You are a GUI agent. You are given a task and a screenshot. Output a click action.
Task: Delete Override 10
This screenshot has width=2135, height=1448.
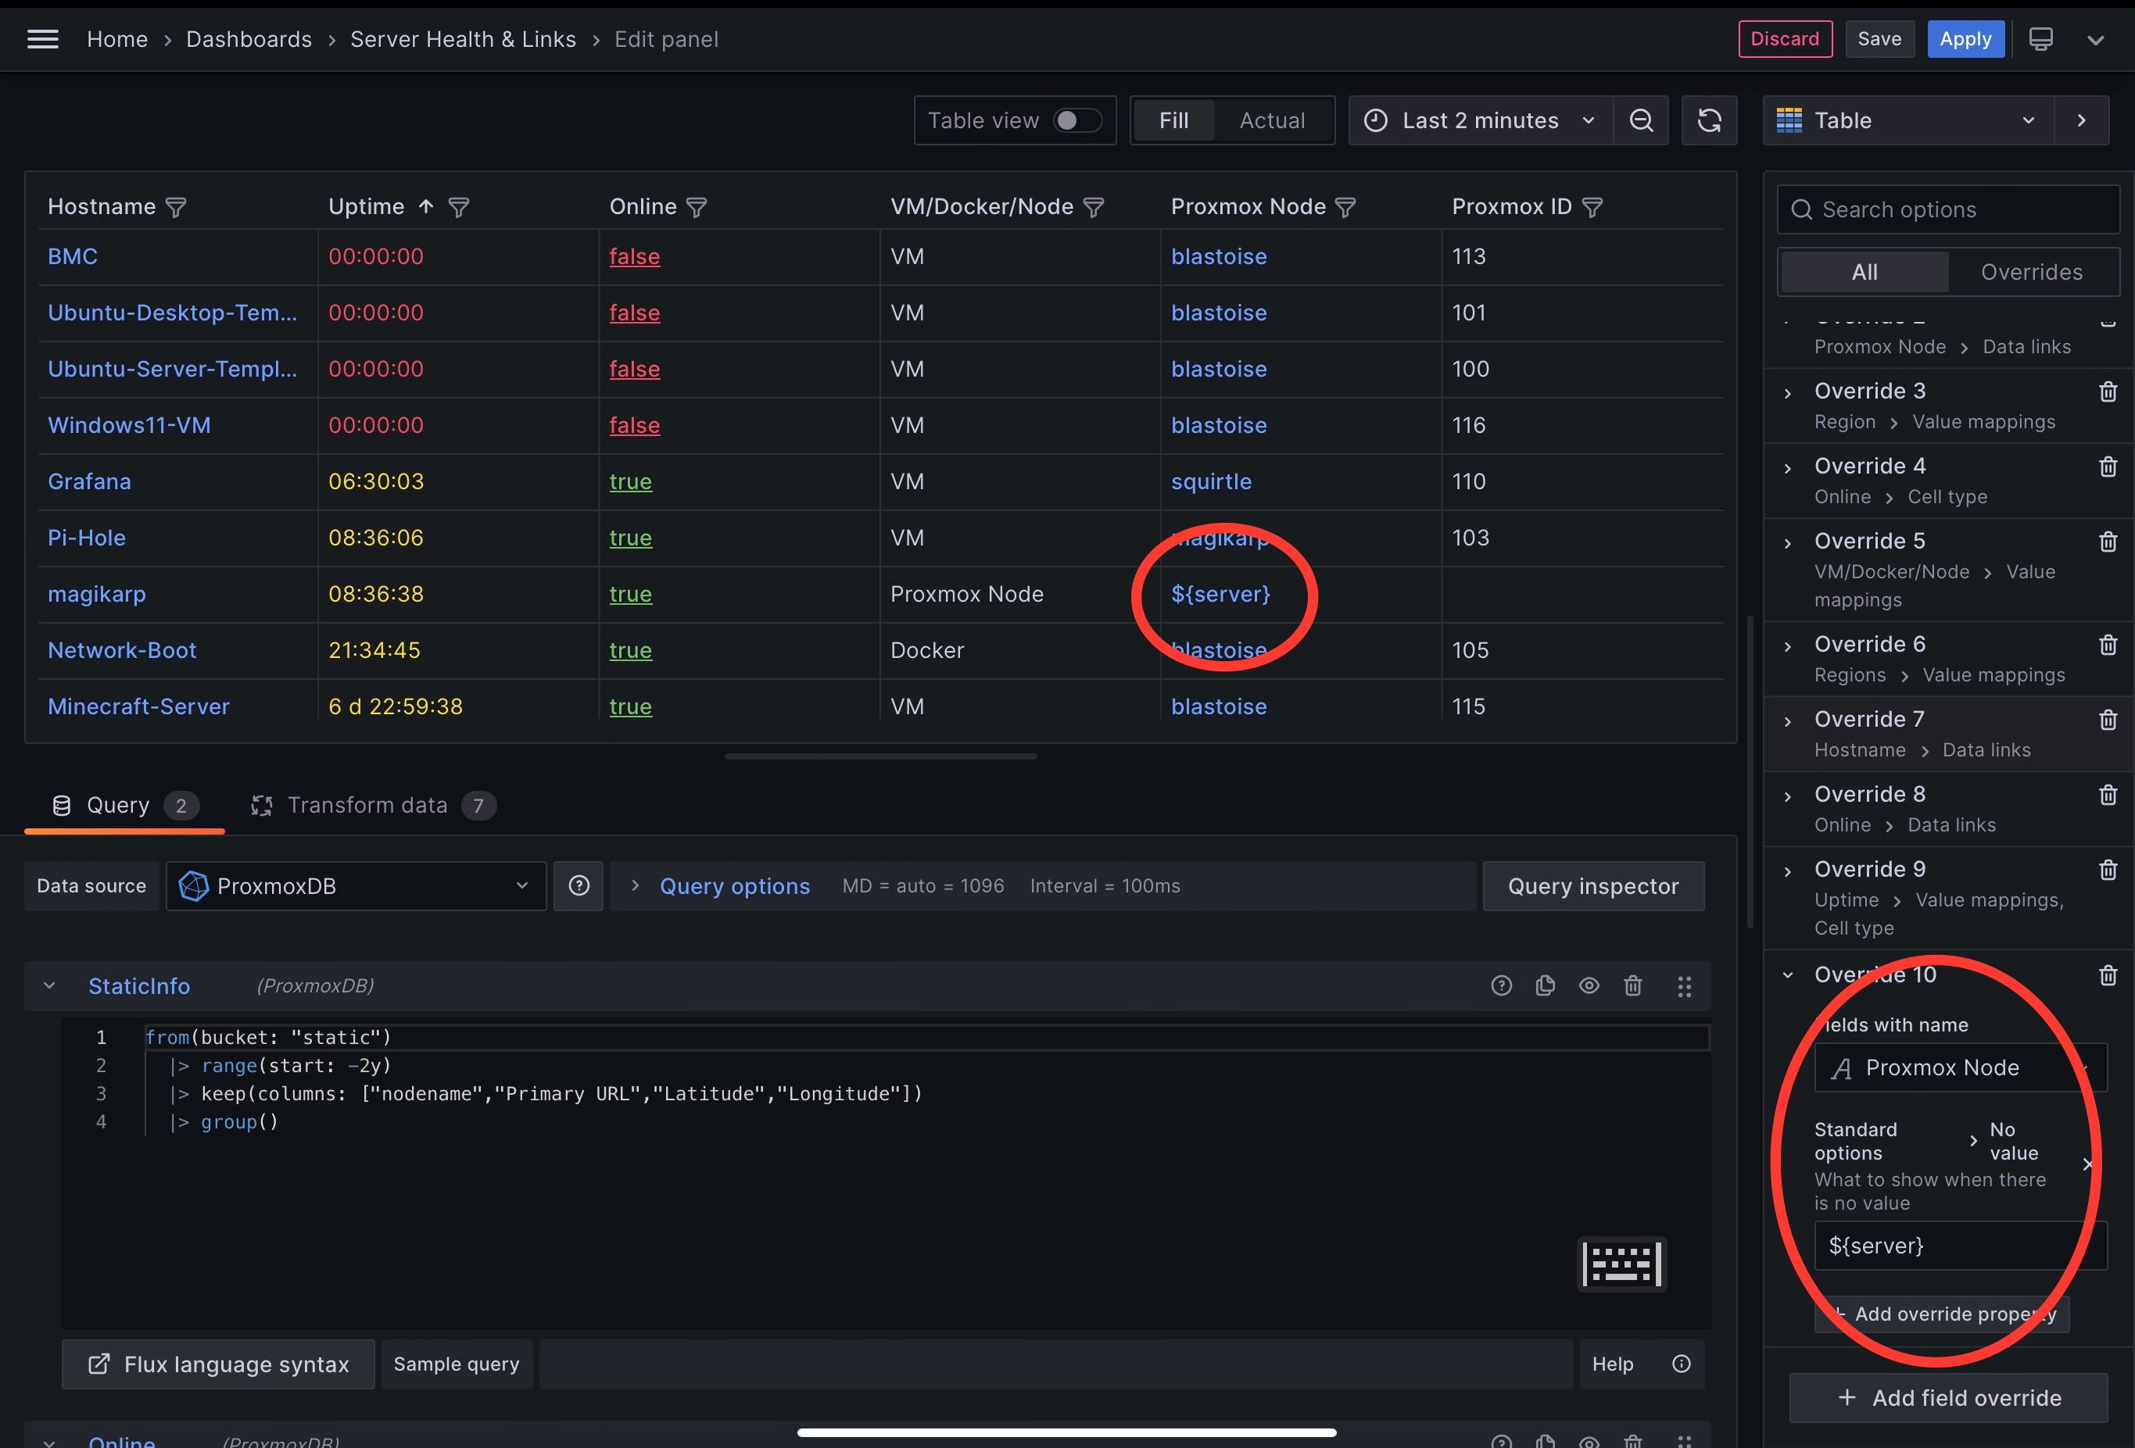point(2108,975)
